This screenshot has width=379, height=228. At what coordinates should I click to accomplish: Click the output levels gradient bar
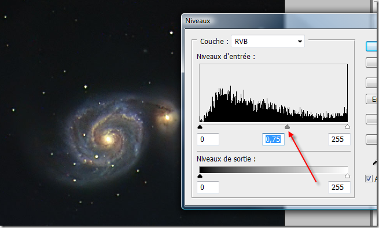[273, 170]
